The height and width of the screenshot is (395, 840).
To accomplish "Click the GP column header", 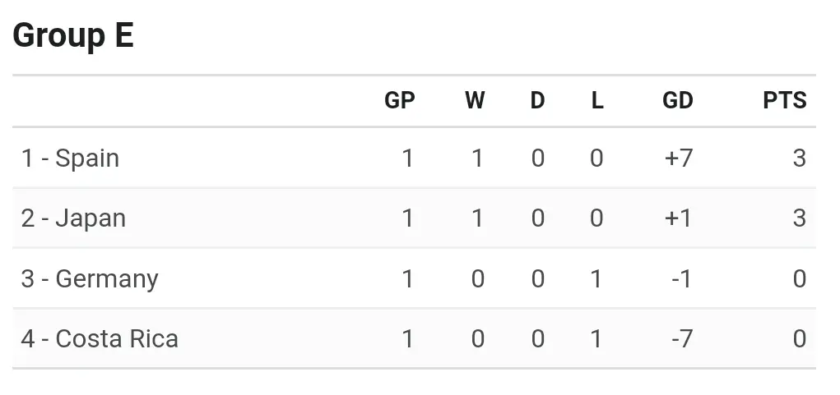I will pos(400,100).
